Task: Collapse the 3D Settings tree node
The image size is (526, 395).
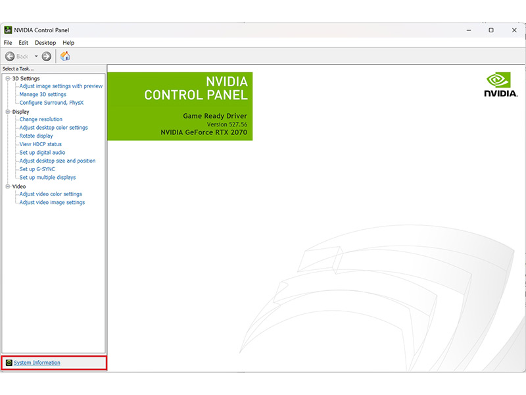Action: click(x=8, y=78)
